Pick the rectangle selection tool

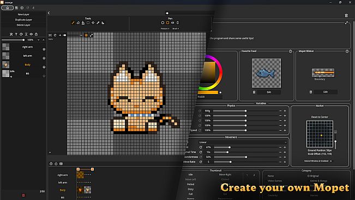coord(88,23)
